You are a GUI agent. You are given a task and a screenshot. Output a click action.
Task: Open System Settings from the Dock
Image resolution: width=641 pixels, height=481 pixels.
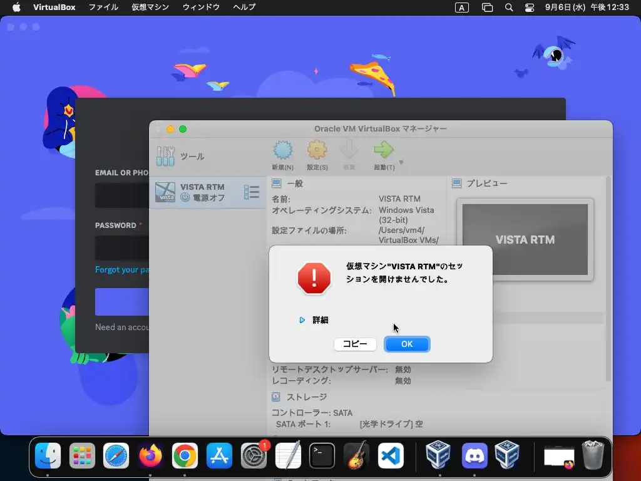pyautogui.click(x=254, y=455)
